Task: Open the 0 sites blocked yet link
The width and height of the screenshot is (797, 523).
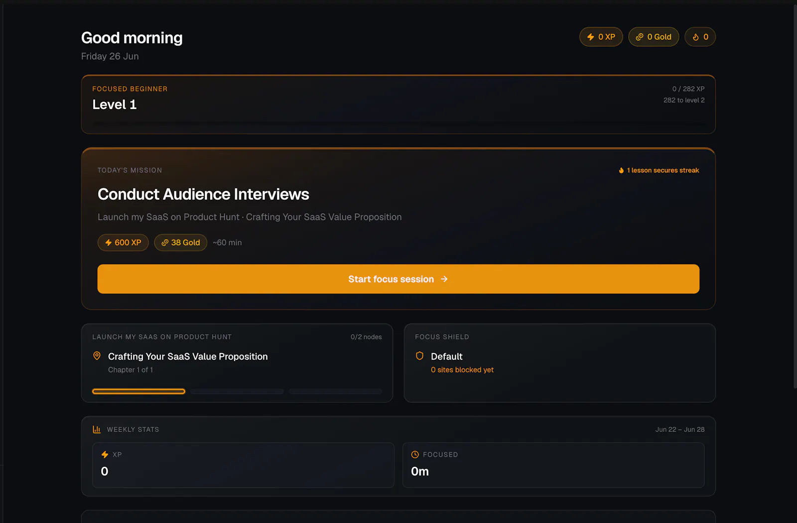Action: (x=462, y=370)
